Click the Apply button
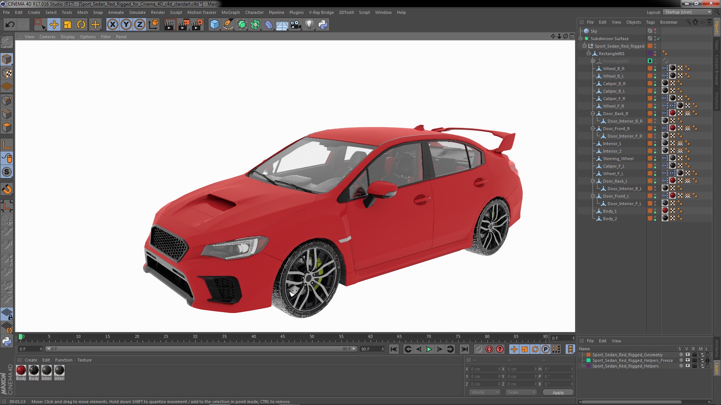 pos(558,392)
